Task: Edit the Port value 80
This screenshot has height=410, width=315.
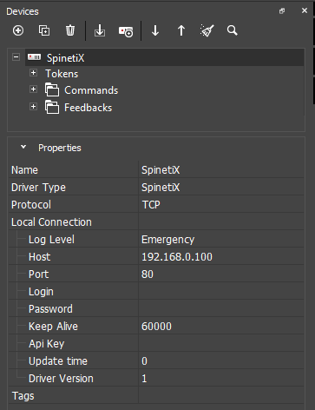Action: (221, 274)
